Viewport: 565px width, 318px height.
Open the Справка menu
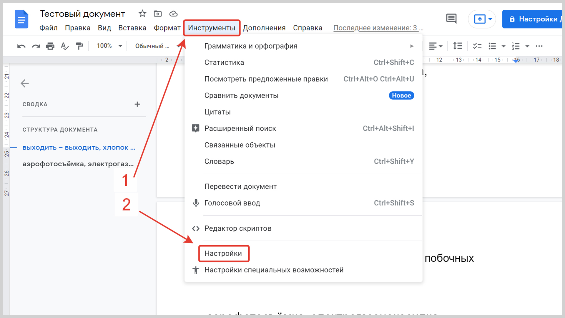pyautogui.click(x=308, y=28)
